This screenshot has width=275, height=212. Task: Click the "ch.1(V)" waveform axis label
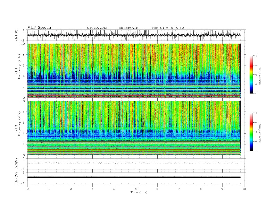point(16,35)
